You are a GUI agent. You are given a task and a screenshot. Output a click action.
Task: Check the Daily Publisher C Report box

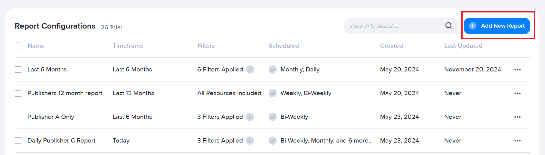click(x=18, y=141)
